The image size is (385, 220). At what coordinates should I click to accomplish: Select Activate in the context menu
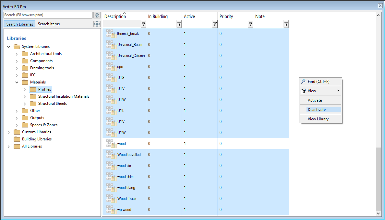pos(315,100)
